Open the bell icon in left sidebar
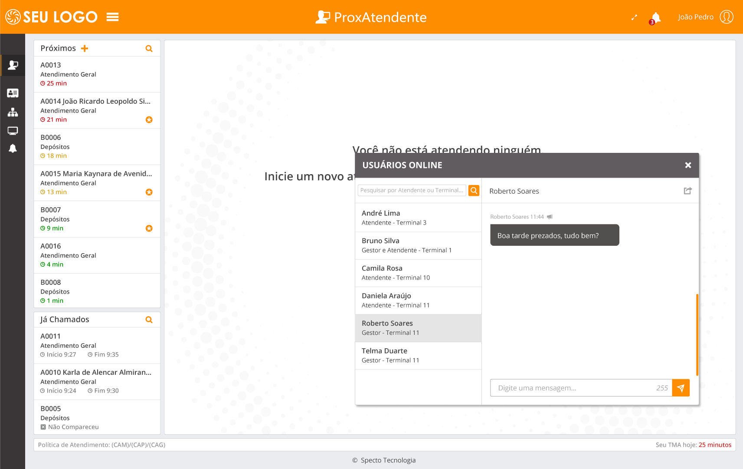 13,149
